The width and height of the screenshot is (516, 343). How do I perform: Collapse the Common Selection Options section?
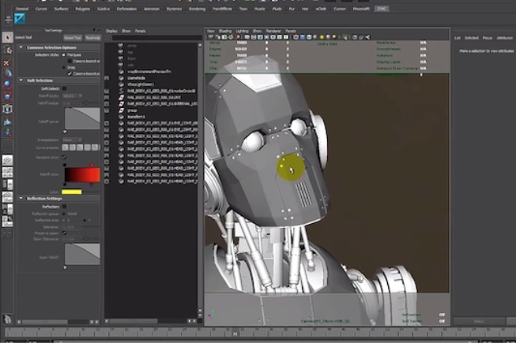(21, 47)
